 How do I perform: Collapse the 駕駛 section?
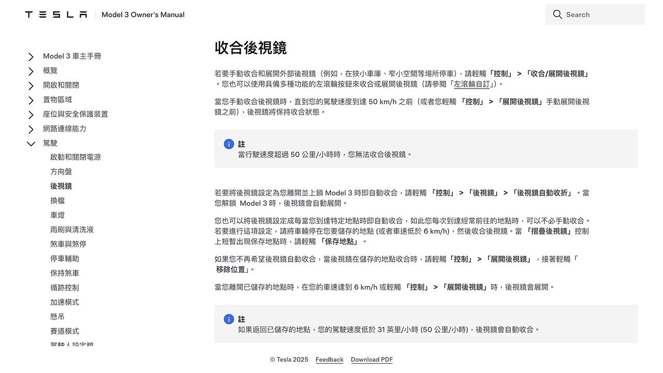(31, 144)
